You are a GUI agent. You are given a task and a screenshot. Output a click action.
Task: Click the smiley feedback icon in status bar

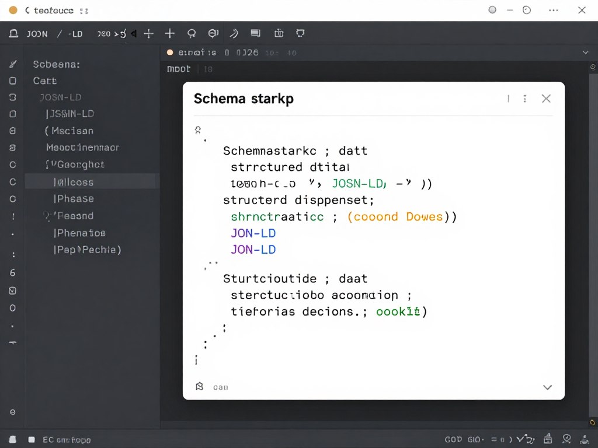566,439
